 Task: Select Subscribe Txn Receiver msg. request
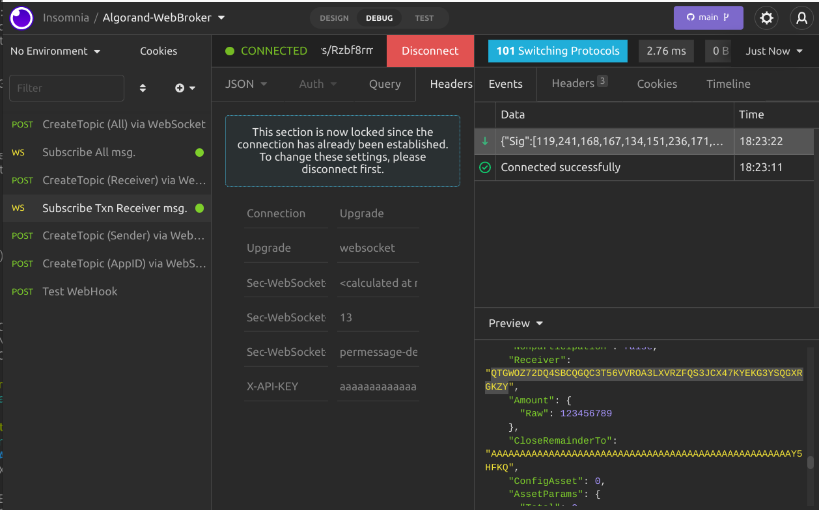point(107,208)
